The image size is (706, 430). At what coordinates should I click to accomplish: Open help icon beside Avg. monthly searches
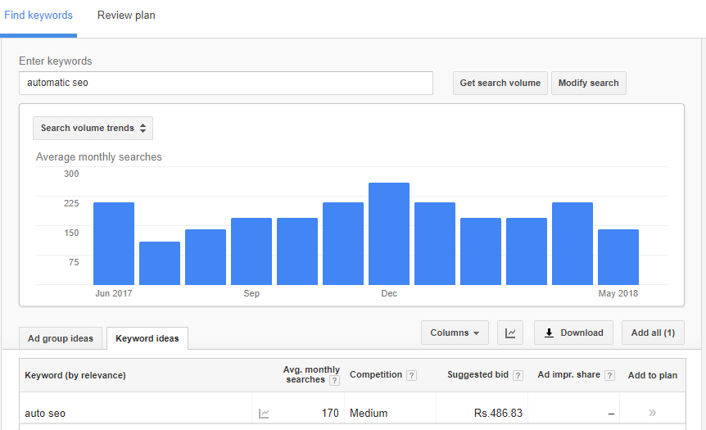(334, 381)
